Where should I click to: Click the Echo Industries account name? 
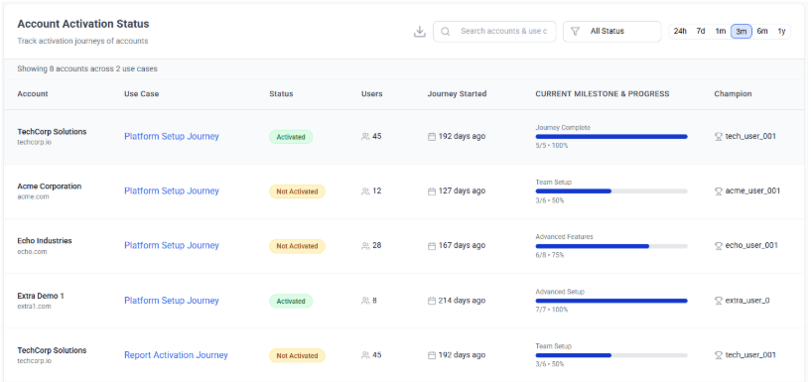click(x=45, y=241)
